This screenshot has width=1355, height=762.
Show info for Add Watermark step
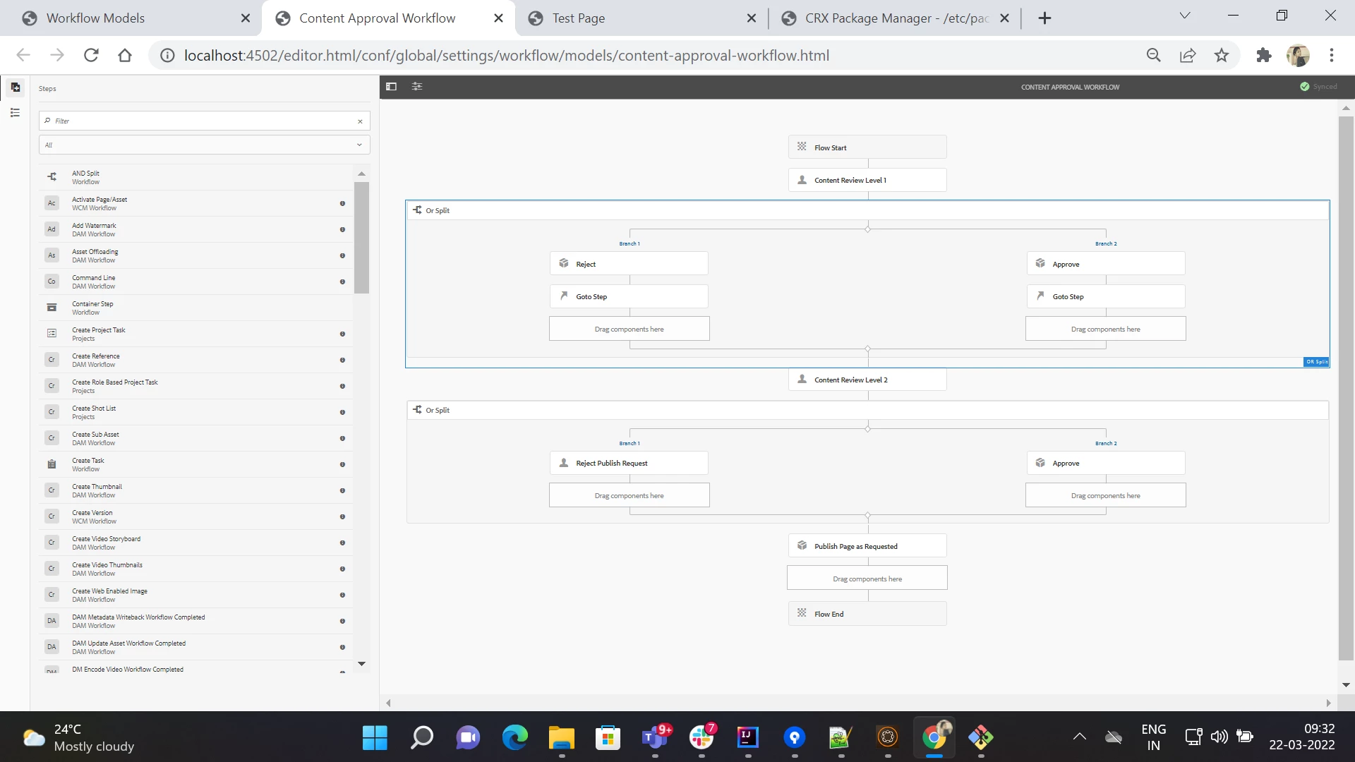[342, 230]
